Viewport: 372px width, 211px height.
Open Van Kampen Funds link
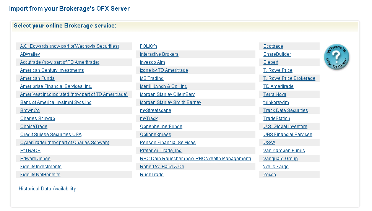coord(284,151)
